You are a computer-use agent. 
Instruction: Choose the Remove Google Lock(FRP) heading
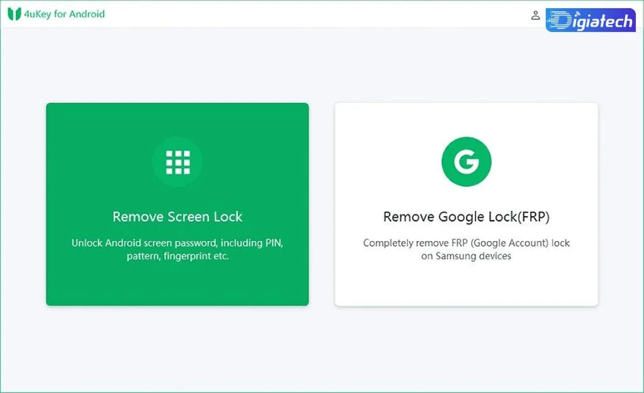pos(466,217)
